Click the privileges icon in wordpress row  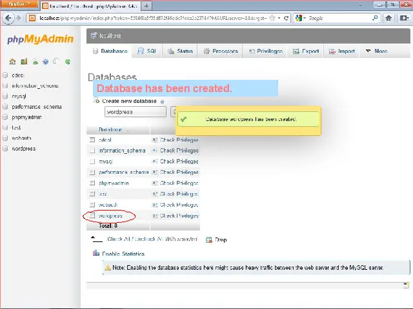[155, 216]
